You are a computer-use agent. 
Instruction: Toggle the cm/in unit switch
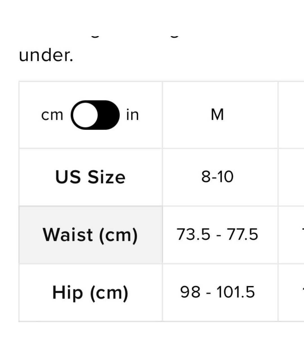95,115
